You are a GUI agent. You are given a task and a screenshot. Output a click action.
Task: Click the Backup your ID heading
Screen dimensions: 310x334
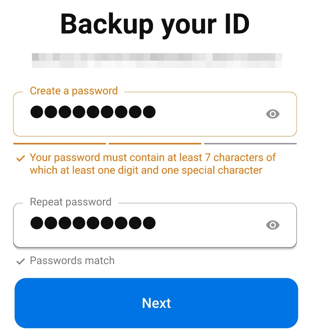click(155, 25)
